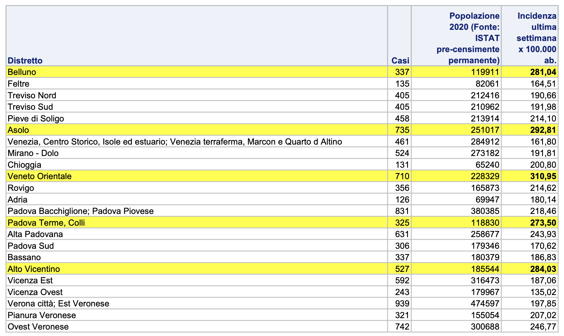Select the Feltre district cell
This screenshot has height=336, width=564.
click(197, 84)
